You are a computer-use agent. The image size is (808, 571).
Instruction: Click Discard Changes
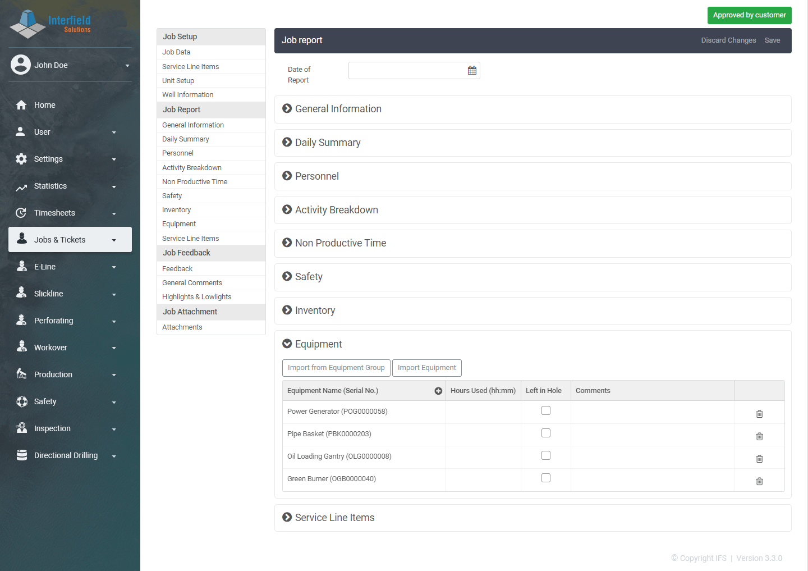(728, 40)
